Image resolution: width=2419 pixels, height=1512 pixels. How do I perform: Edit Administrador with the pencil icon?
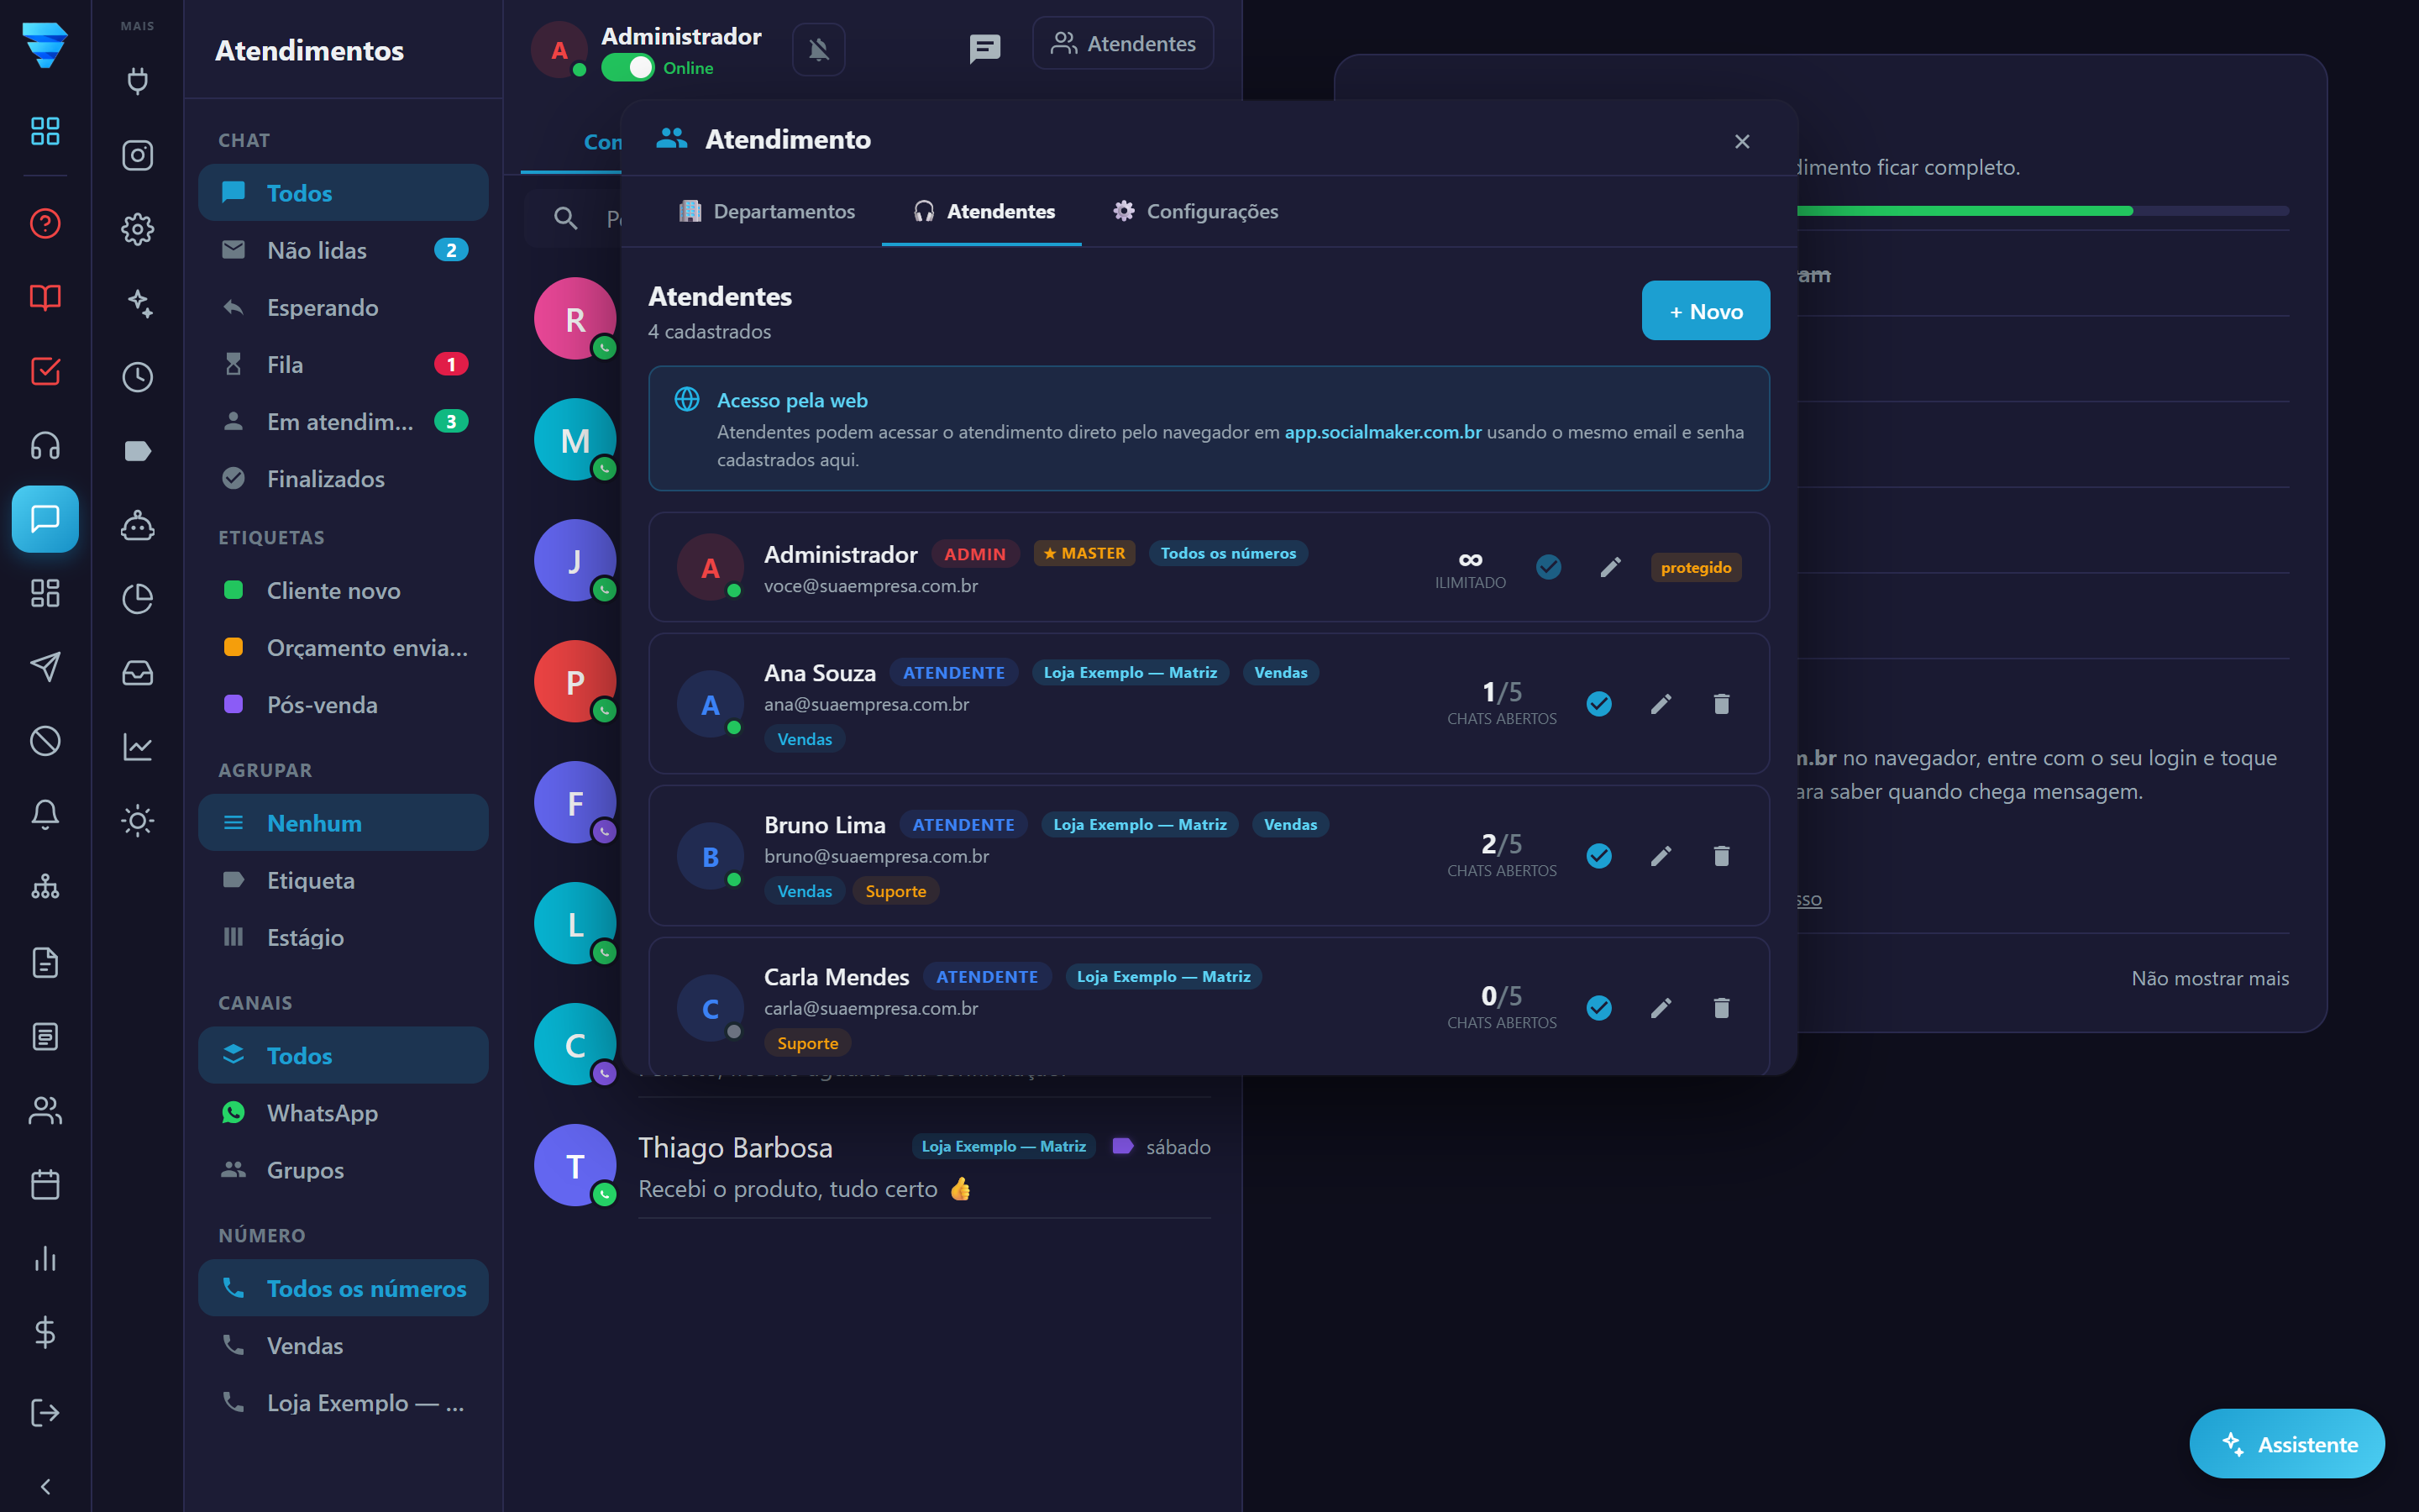(x=1610, y=567)
